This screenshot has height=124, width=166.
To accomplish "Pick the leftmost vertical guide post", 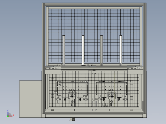I will click(64, 51).
